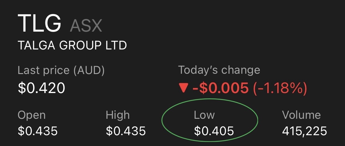Select the $0.435 value under High
Screen dimensions: 345x146
click(x=126, y=131)
